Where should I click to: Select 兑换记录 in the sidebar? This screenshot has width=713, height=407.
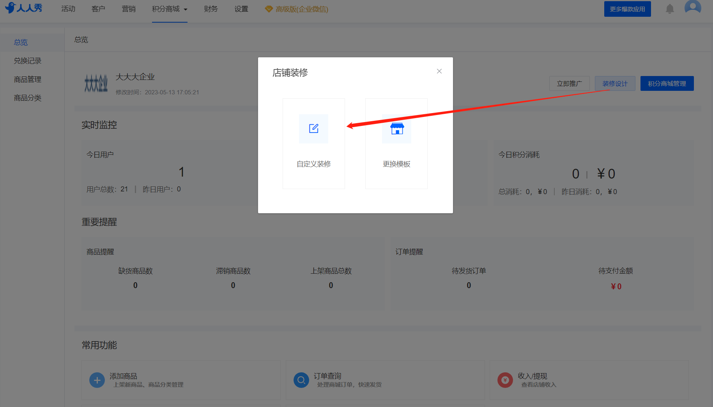pyautogui.click(x=28, y=61)
